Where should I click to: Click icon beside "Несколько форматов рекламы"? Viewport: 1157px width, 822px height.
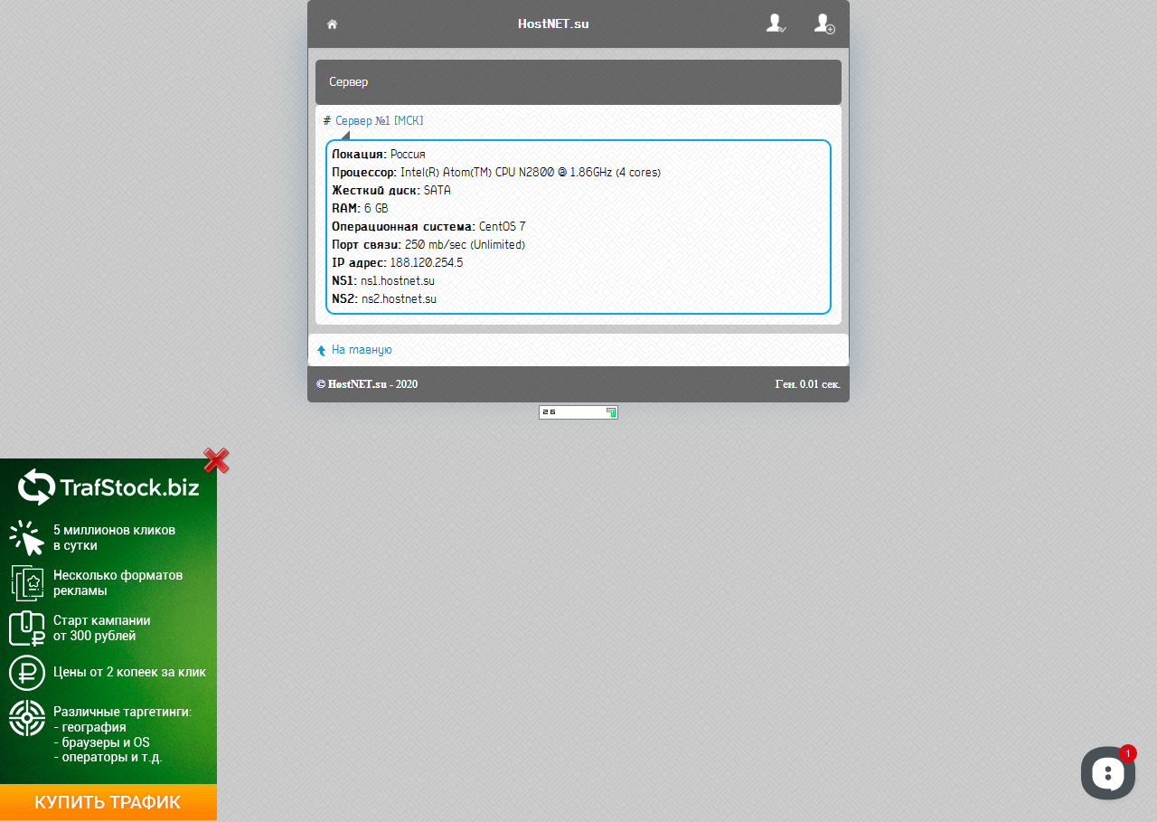point(27,582)
